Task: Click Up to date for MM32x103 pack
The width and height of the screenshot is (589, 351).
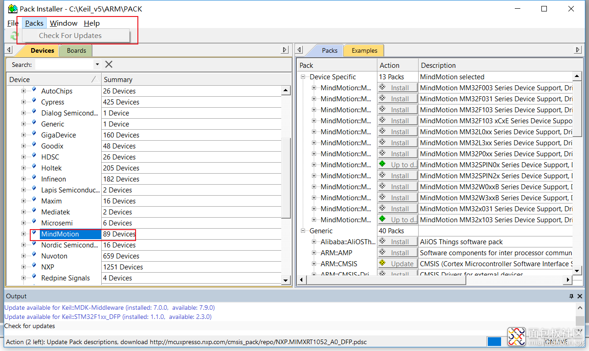Action: (x=398, y=219)
